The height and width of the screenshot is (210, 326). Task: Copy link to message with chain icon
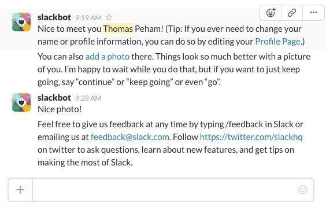[x=292, y=13]
